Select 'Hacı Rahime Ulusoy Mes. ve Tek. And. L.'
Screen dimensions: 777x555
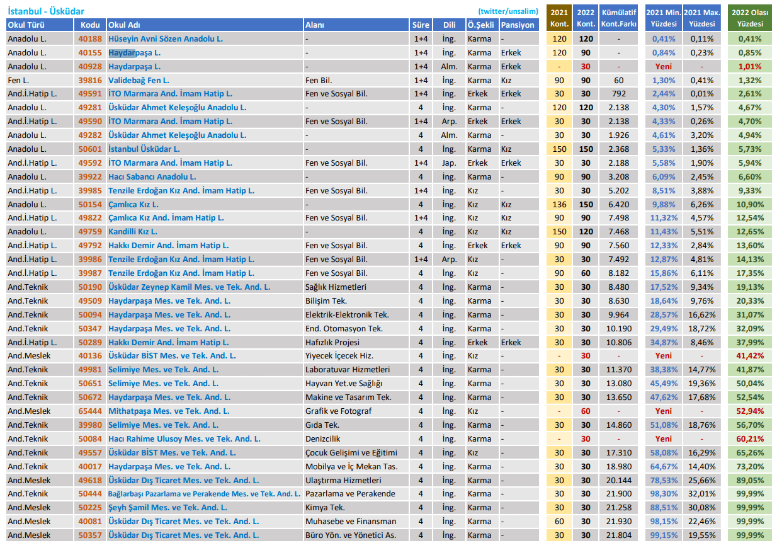tap(184, 439)
